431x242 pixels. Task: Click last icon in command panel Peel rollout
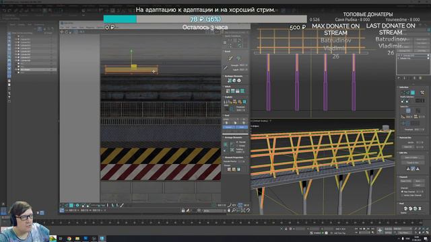(420, 209)
